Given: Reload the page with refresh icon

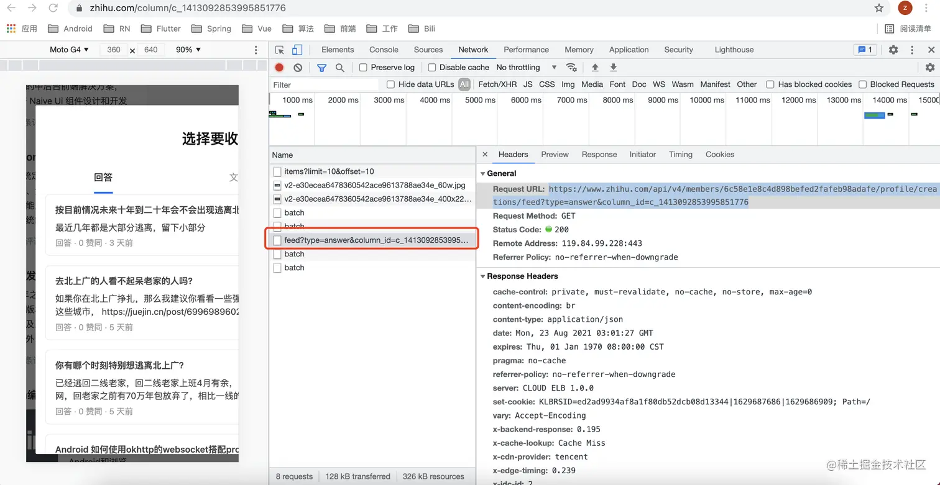Looking at the screenshot, I should click(x=53, y=8).
